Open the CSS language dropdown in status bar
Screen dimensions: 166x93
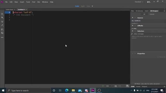[x=109, y=86]
